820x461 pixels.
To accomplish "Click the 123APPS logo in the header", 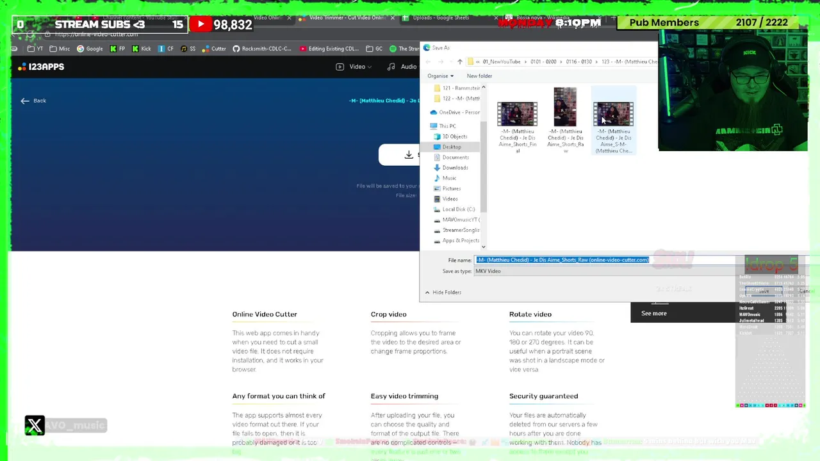I will click(42, 67).
